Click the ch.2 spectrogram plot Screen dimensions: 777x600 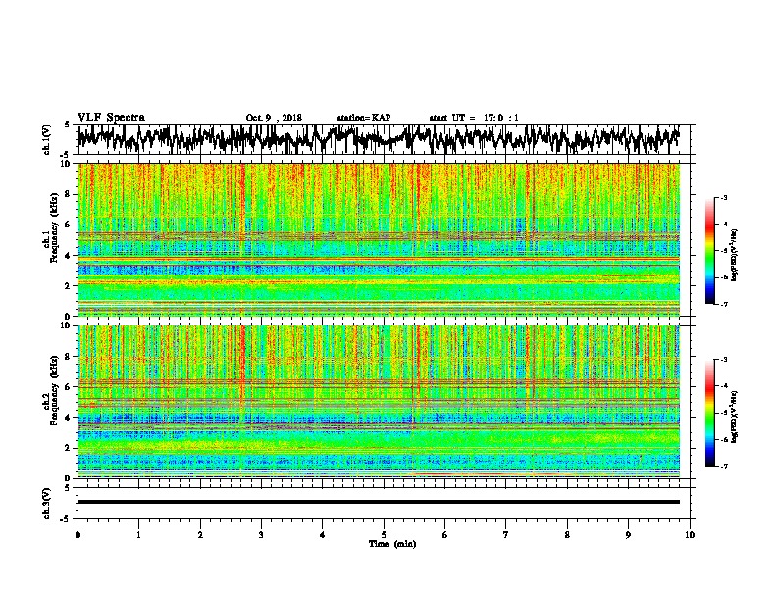click(378, 402)
